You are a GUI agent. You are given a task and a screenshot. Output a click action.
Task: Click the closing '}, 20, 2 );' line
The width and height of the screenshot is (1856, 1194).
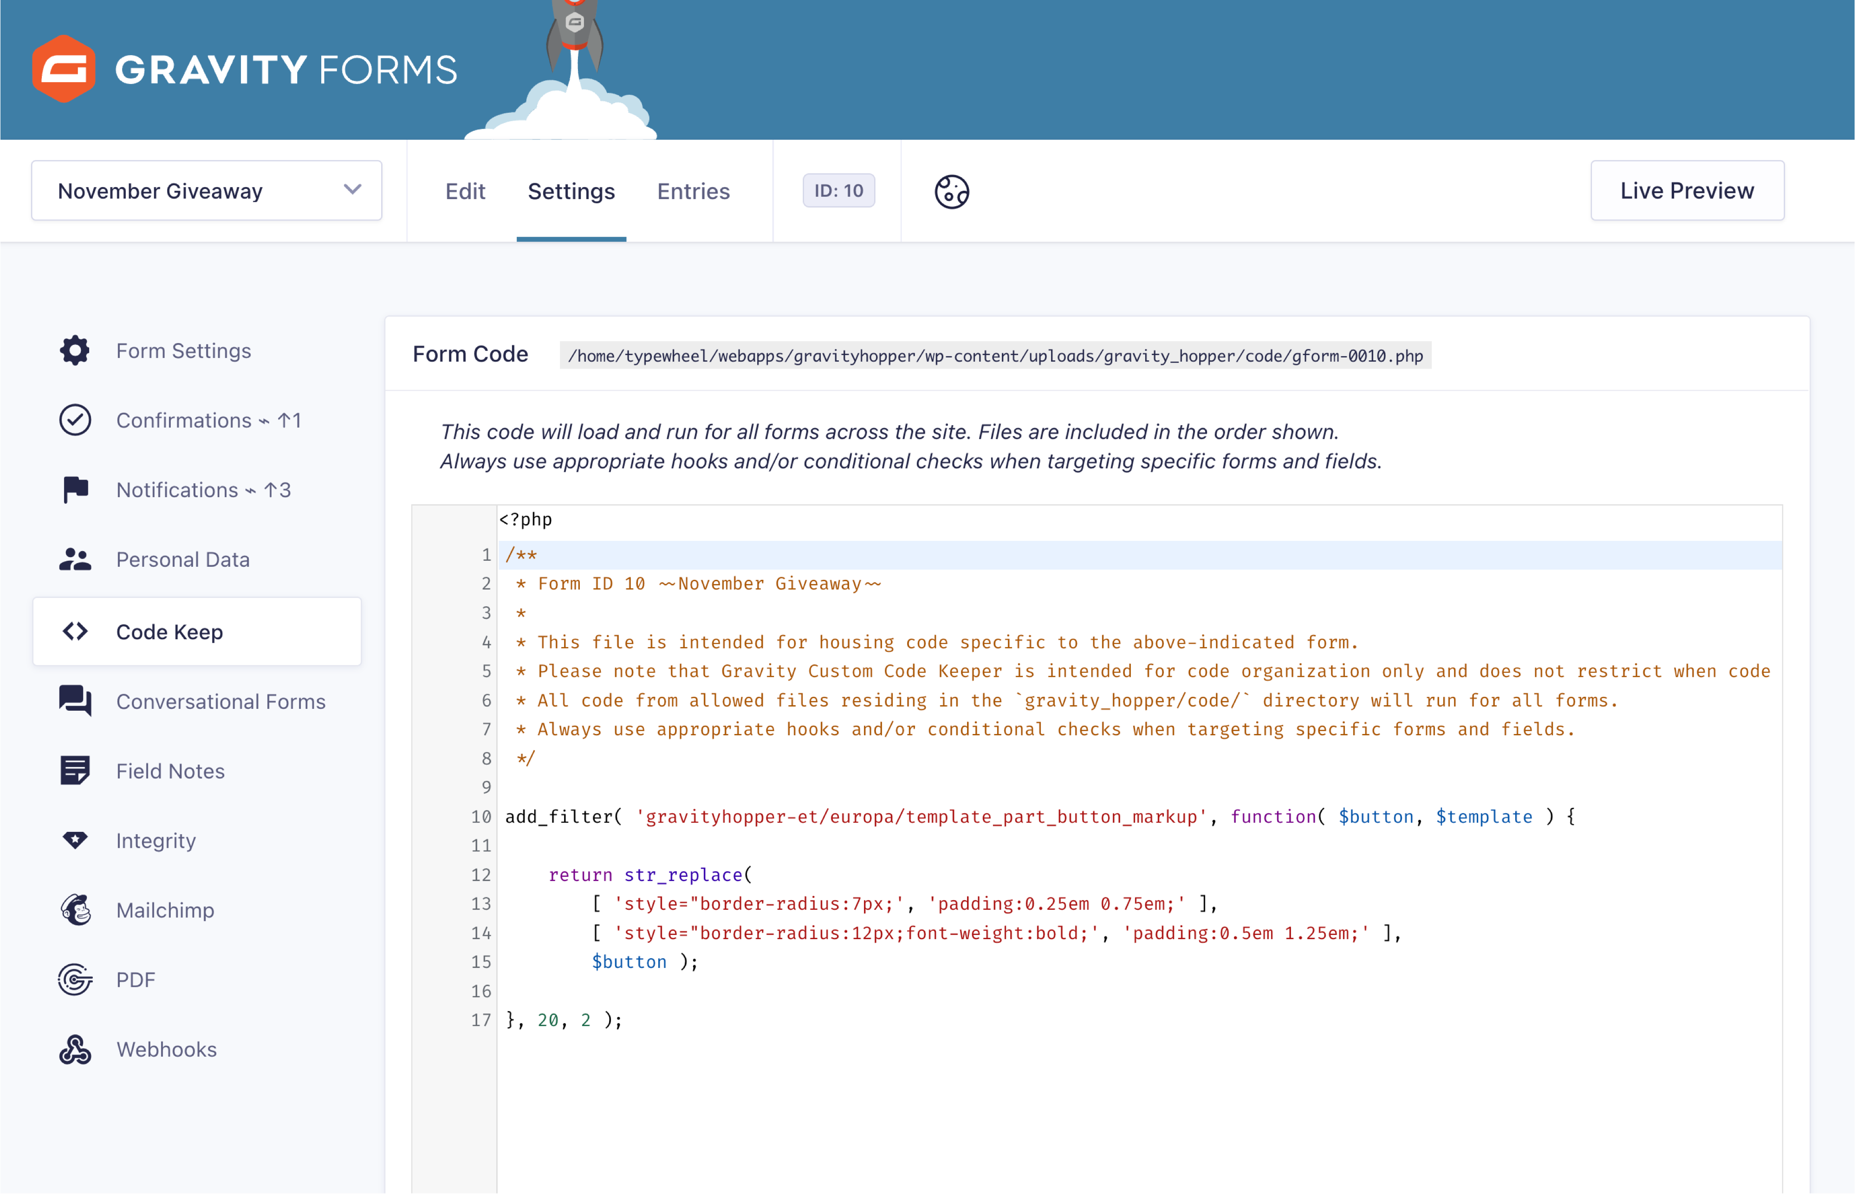[x=564, y=1019]
